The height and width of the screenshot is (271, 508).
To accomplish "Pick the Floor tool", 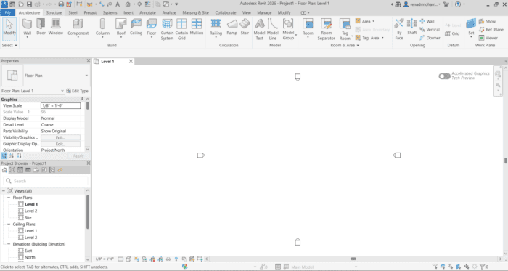I will click(x=151, y=28).
